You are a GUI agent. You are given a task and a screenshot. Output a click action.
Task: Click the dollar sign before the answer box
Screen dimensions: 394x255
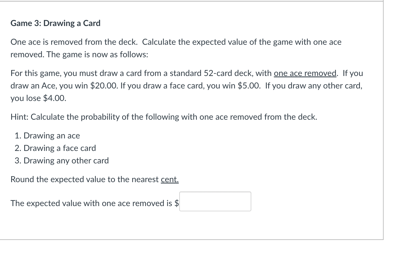[x=177, y=203]
